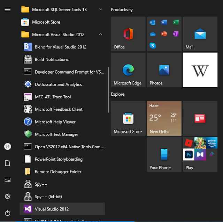This screenshot has width=223, height=222.
Task: Open Developer Command Prompt for VS
Action: click(x=62, y=72)
